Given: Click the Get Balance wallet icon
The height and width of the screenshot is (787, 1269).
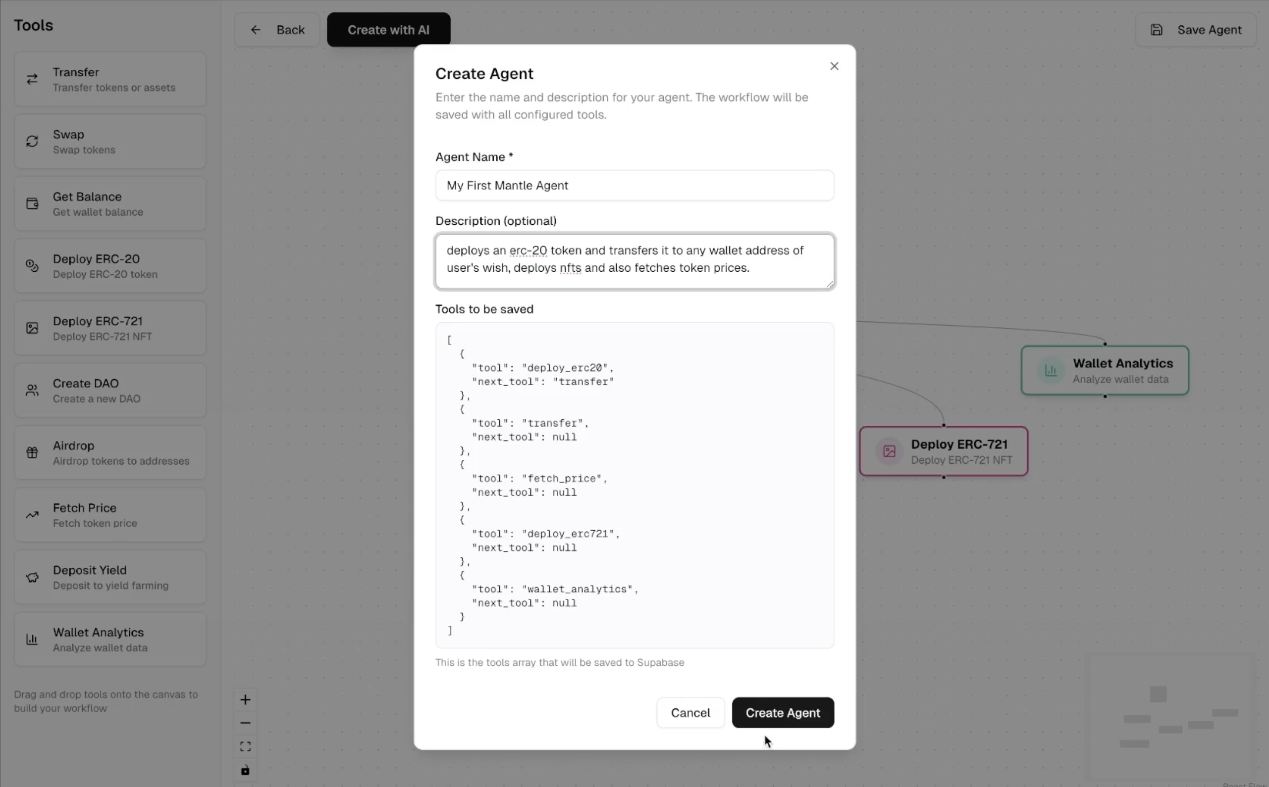Looking at the screenshot, I should coord(32,203).
